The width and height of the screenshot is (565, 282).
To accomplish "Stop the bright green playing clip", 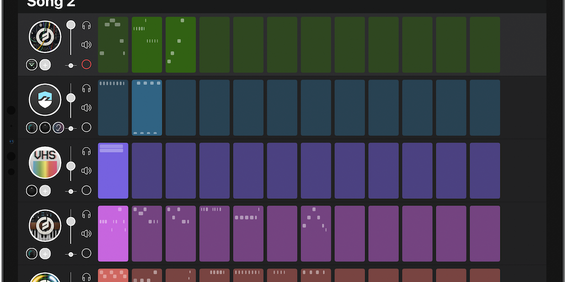I will (x=147, y=45).
